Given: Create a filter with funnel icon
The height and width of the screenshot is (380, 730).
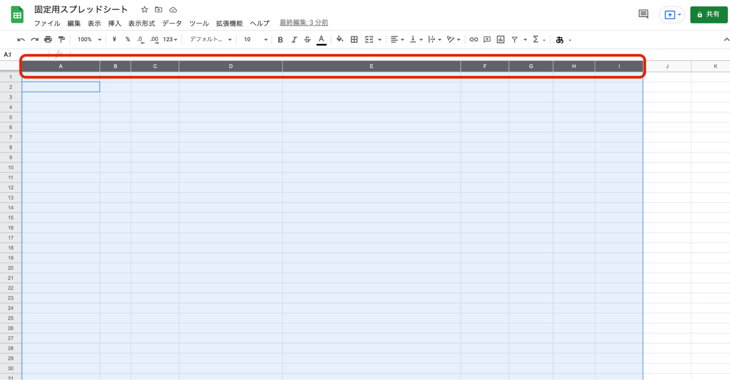Looking at the screenshot, I should click(515, 39).
